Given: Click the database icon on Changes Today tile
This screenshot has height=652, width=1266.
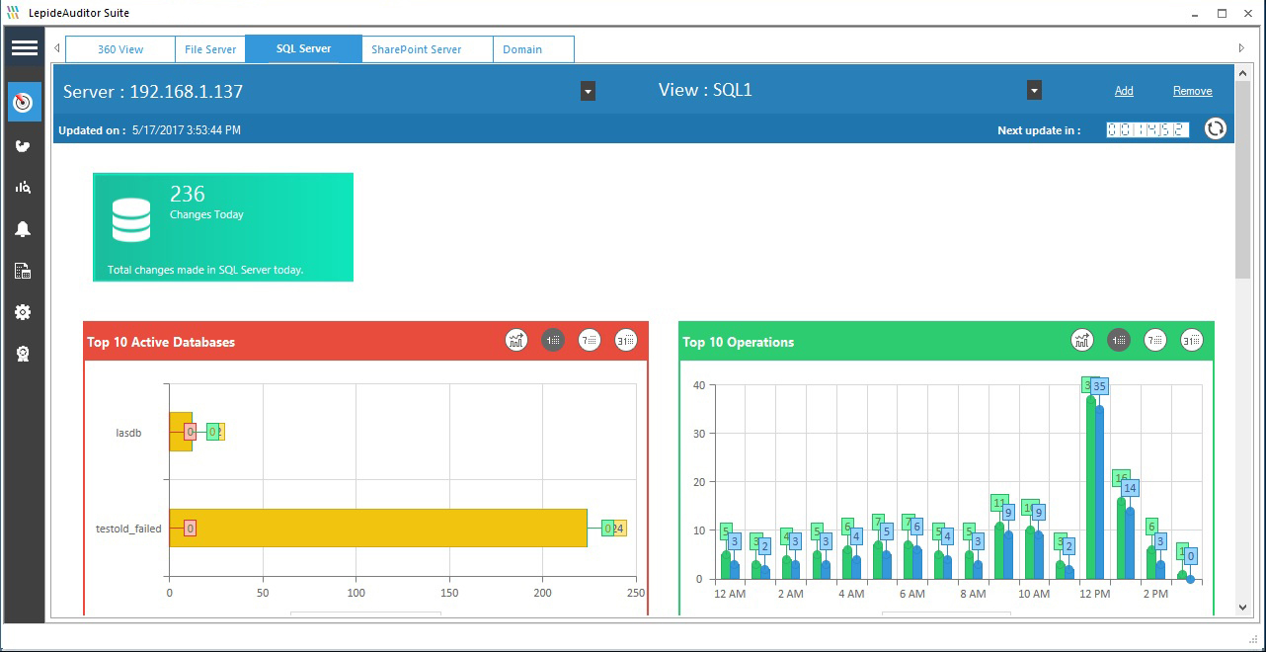Looking at the screenshot, I should tap(131, 220).
